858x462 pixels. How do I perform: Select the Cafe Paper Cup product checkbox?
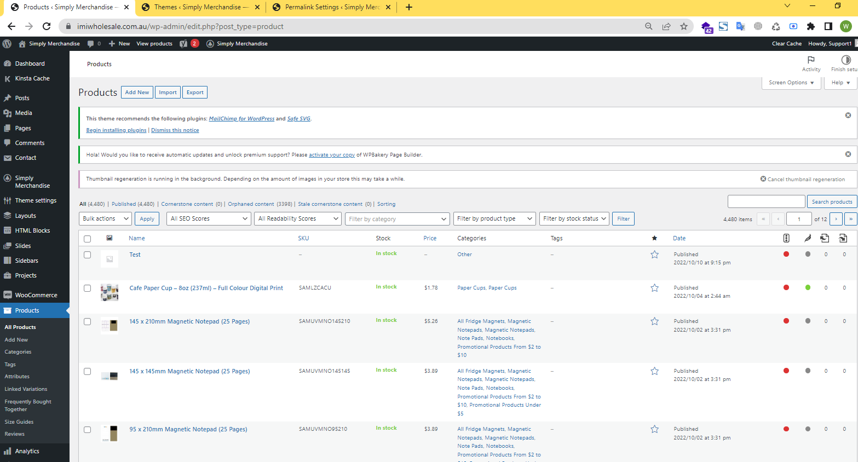click(x=87, y=288)
